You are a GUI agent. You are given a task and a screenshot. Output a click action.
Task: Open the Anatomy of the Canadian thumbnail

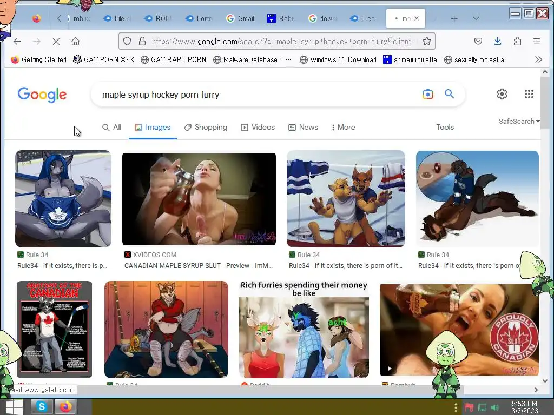[55, 329]
